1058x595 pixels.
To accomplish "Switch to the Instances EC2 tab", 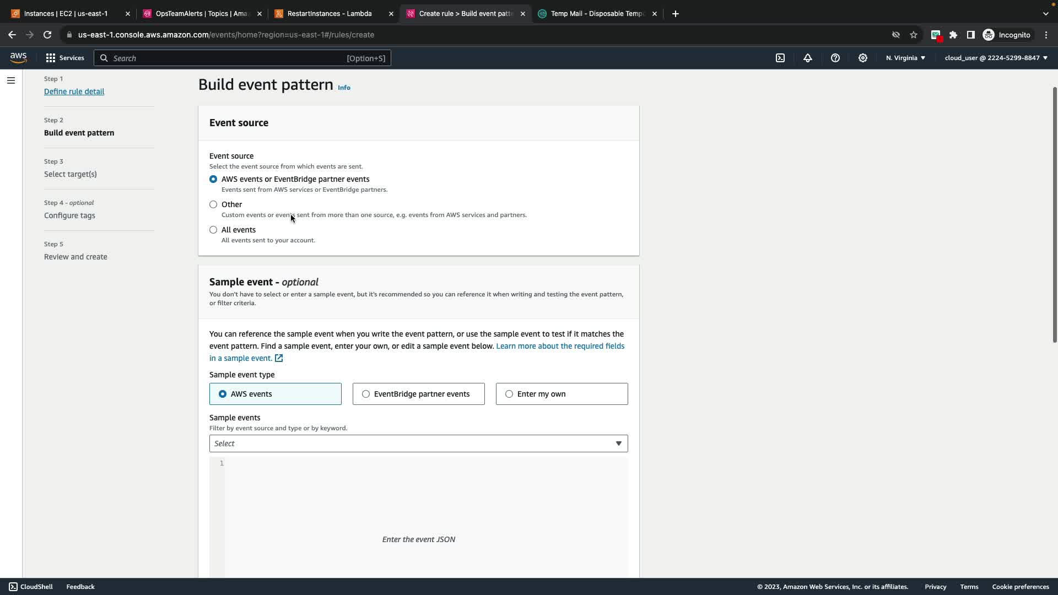I will (x=66, y=14).
